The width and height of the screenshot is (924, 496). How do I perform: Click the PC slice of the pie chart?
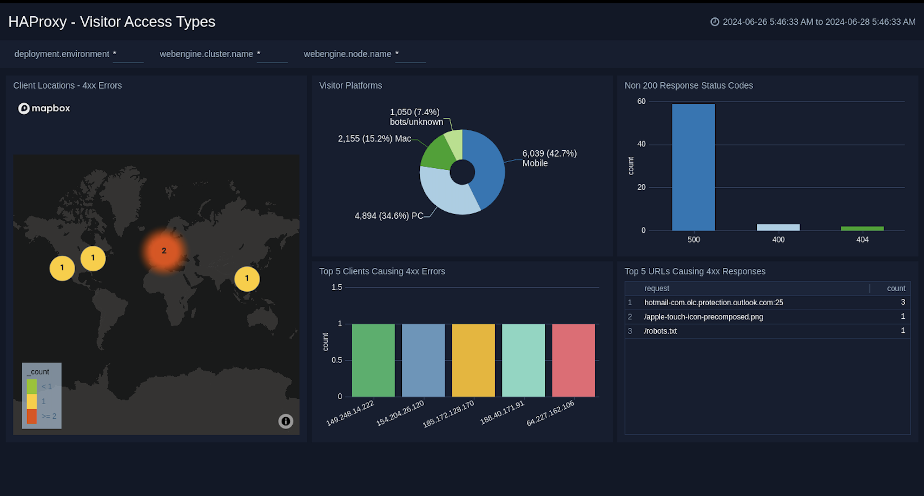coord(446,192)
